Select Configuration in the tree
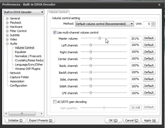165x128 pixels. pos(19,86)
